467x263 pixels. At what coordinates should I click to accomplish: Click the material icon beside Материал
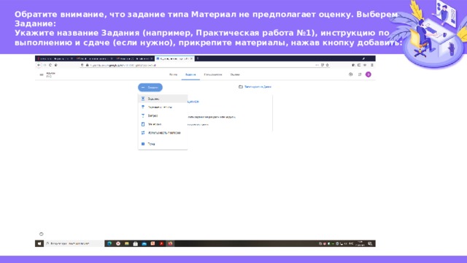point(143,124)
